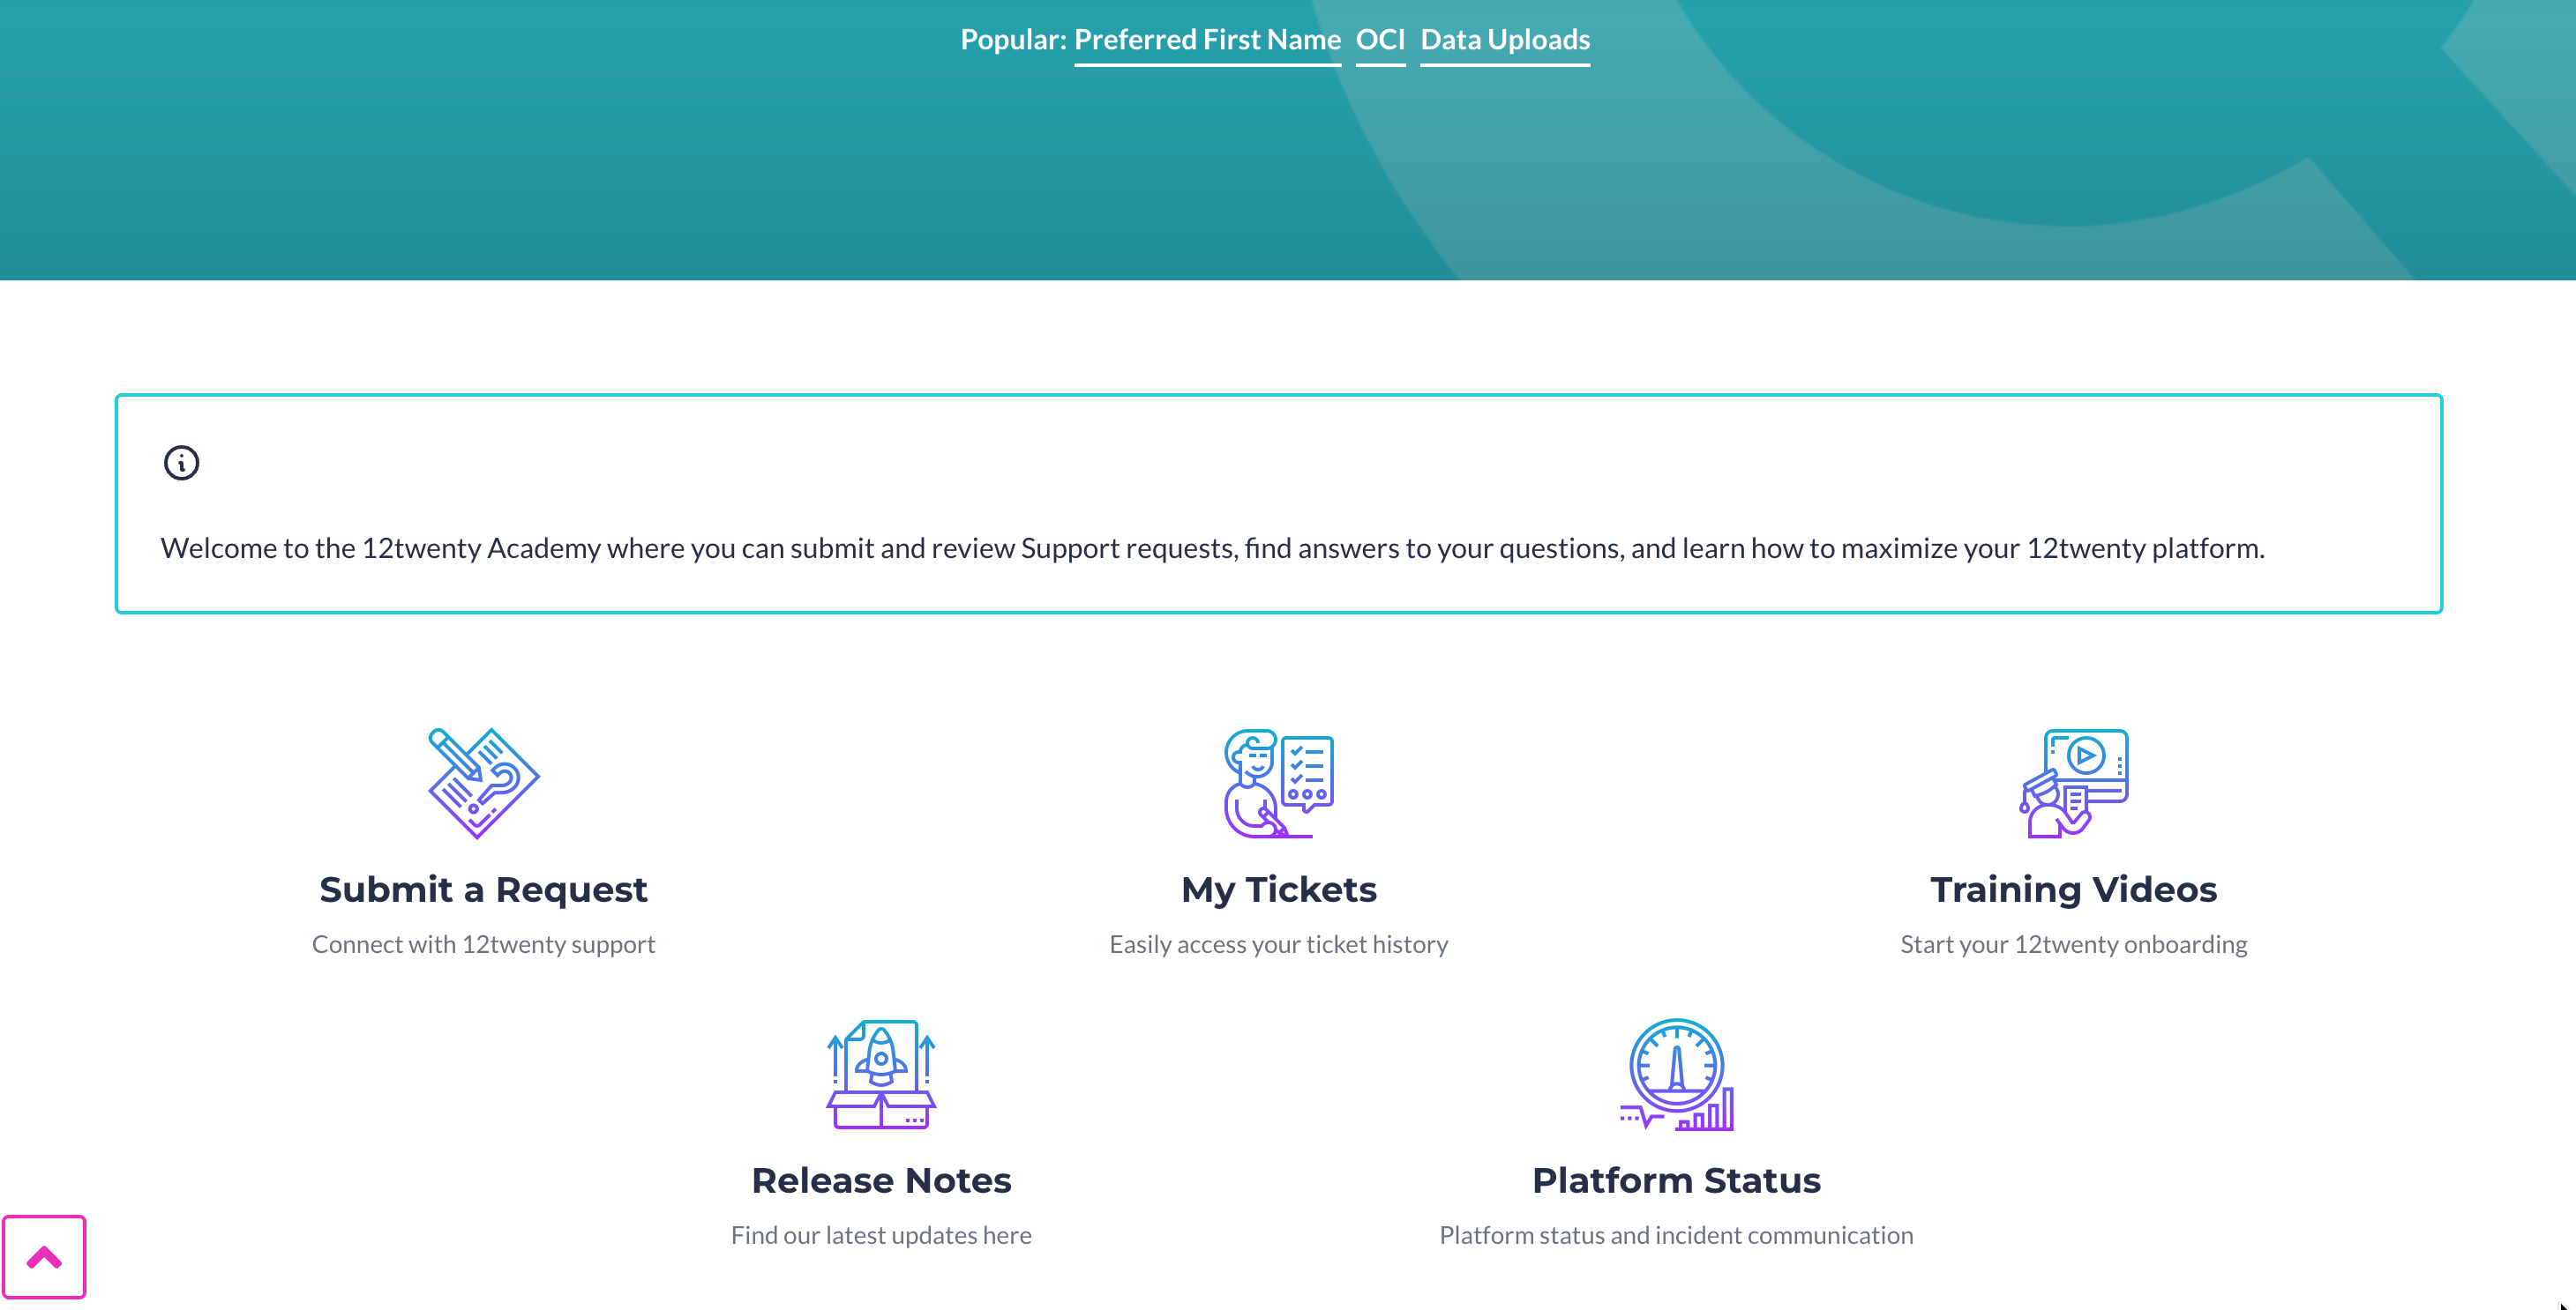Click the info circle icon in banner
This screenshot has height=1310, width=2576.
(x=182, y=463)
